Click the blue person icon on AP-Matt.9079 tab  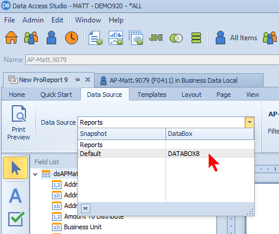(x=103, y=80)
